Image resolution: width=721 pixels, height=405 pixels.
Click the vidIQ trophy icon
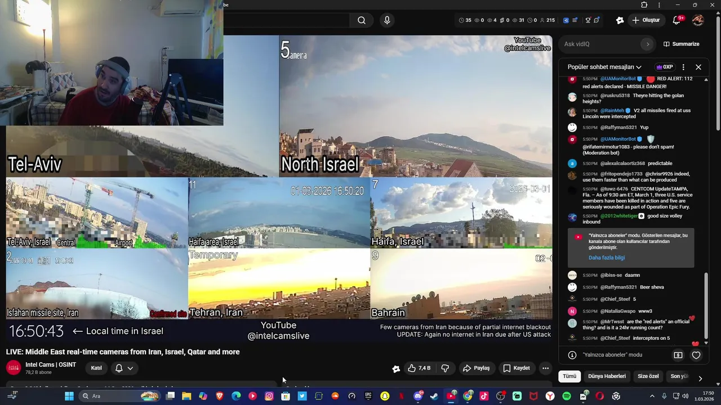(x=588, y=20)
